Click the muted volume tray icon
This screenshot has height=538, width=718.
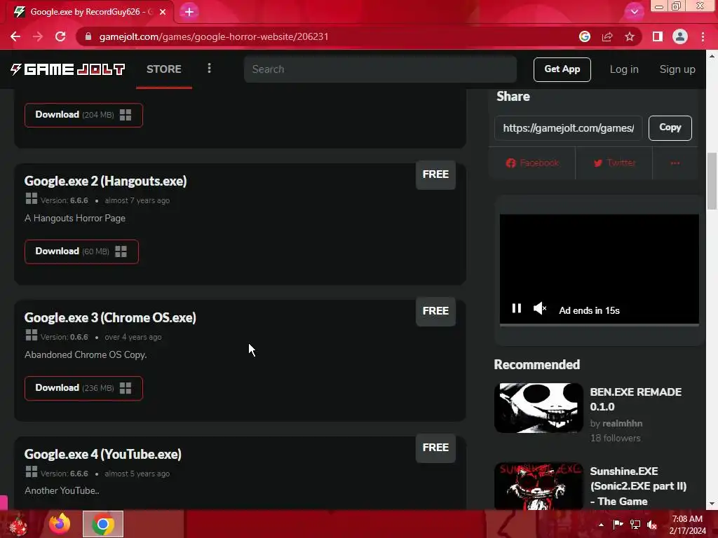click(x=651, y=525)
